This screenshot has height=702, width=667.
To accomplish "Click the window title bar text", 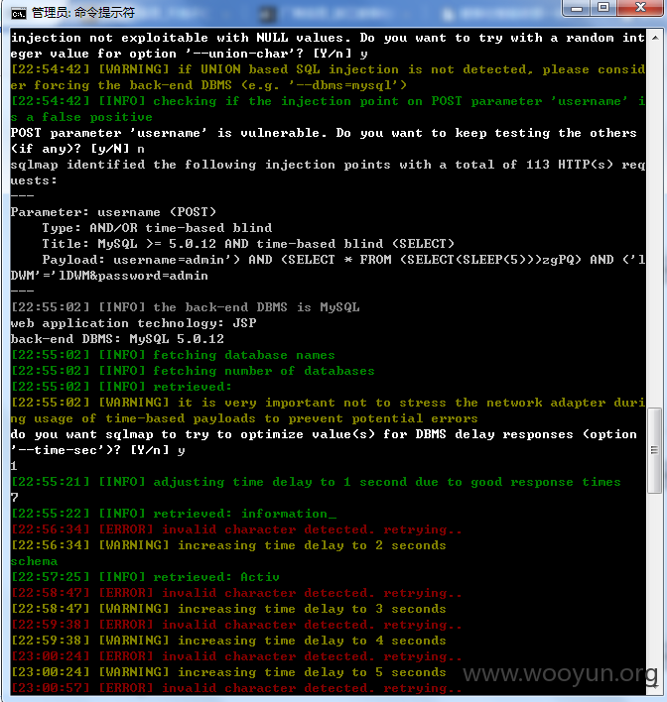I will coord(83,13).
